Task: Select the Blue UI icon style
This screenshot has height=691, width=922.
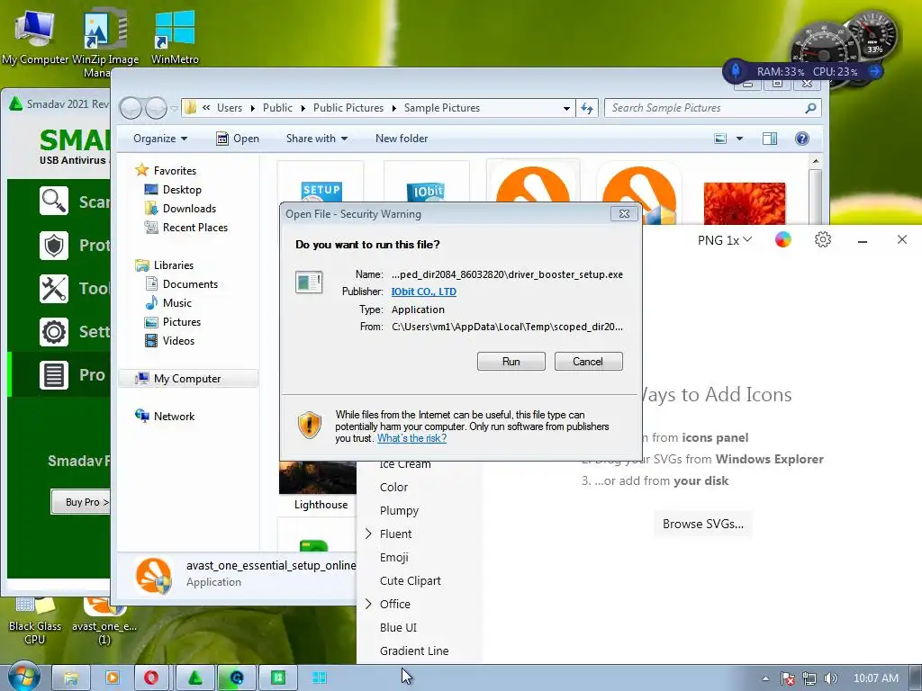Action: (398, 627)
